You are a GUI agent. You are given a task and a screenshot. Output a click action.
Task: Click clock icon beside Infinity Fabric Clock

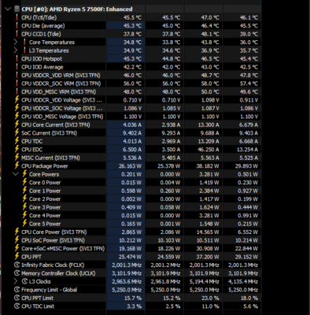(x=17, y=265)
